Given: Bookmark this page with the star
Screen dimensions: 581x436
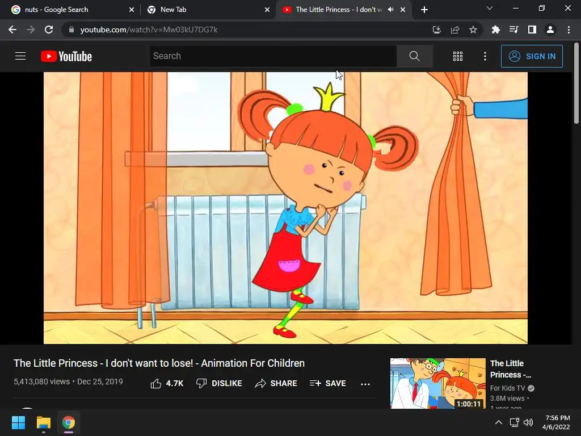Looking at the screenshot, I should [x=473, y=30].
